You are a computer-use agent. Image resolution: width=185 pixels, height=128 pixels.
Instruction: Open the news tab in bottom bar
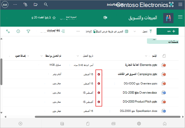point(113,124)
